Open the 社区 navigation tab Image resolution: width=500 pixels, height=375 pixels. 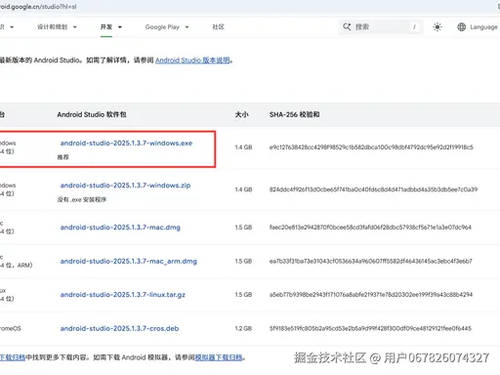click(x=218, y=26)
